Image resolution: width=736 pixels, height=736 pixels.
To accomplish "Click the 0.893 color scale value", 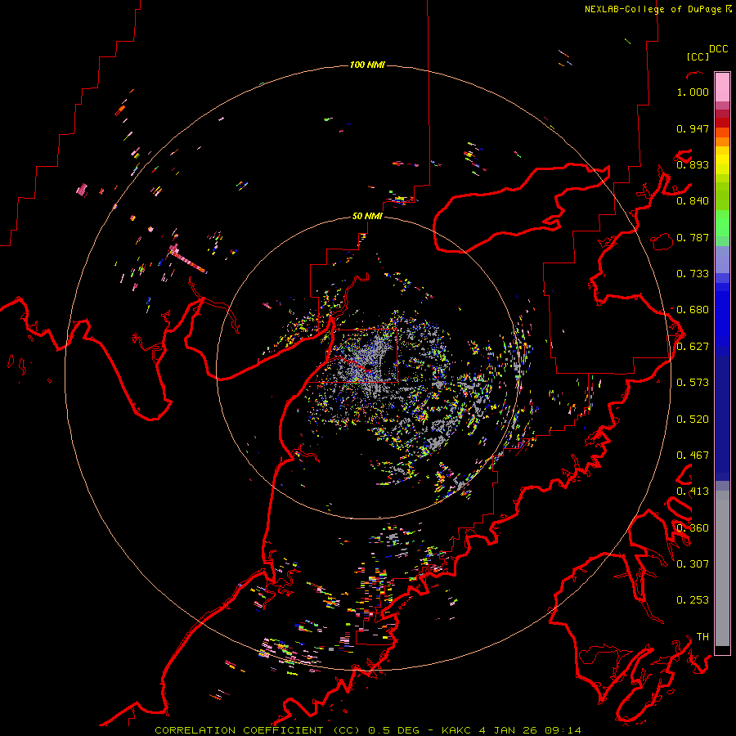I will pos(693,164).
